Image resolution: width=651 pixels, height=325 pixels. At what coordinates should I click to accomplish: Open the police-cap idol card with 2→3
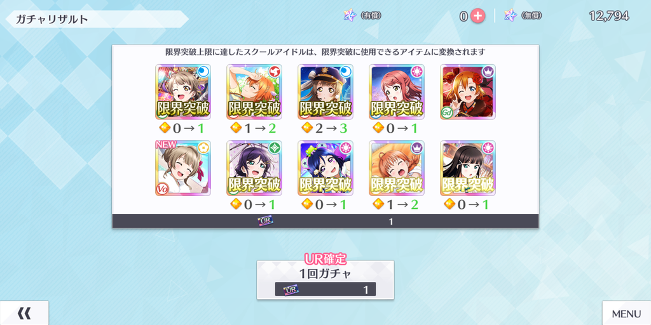tap(325, 91)
